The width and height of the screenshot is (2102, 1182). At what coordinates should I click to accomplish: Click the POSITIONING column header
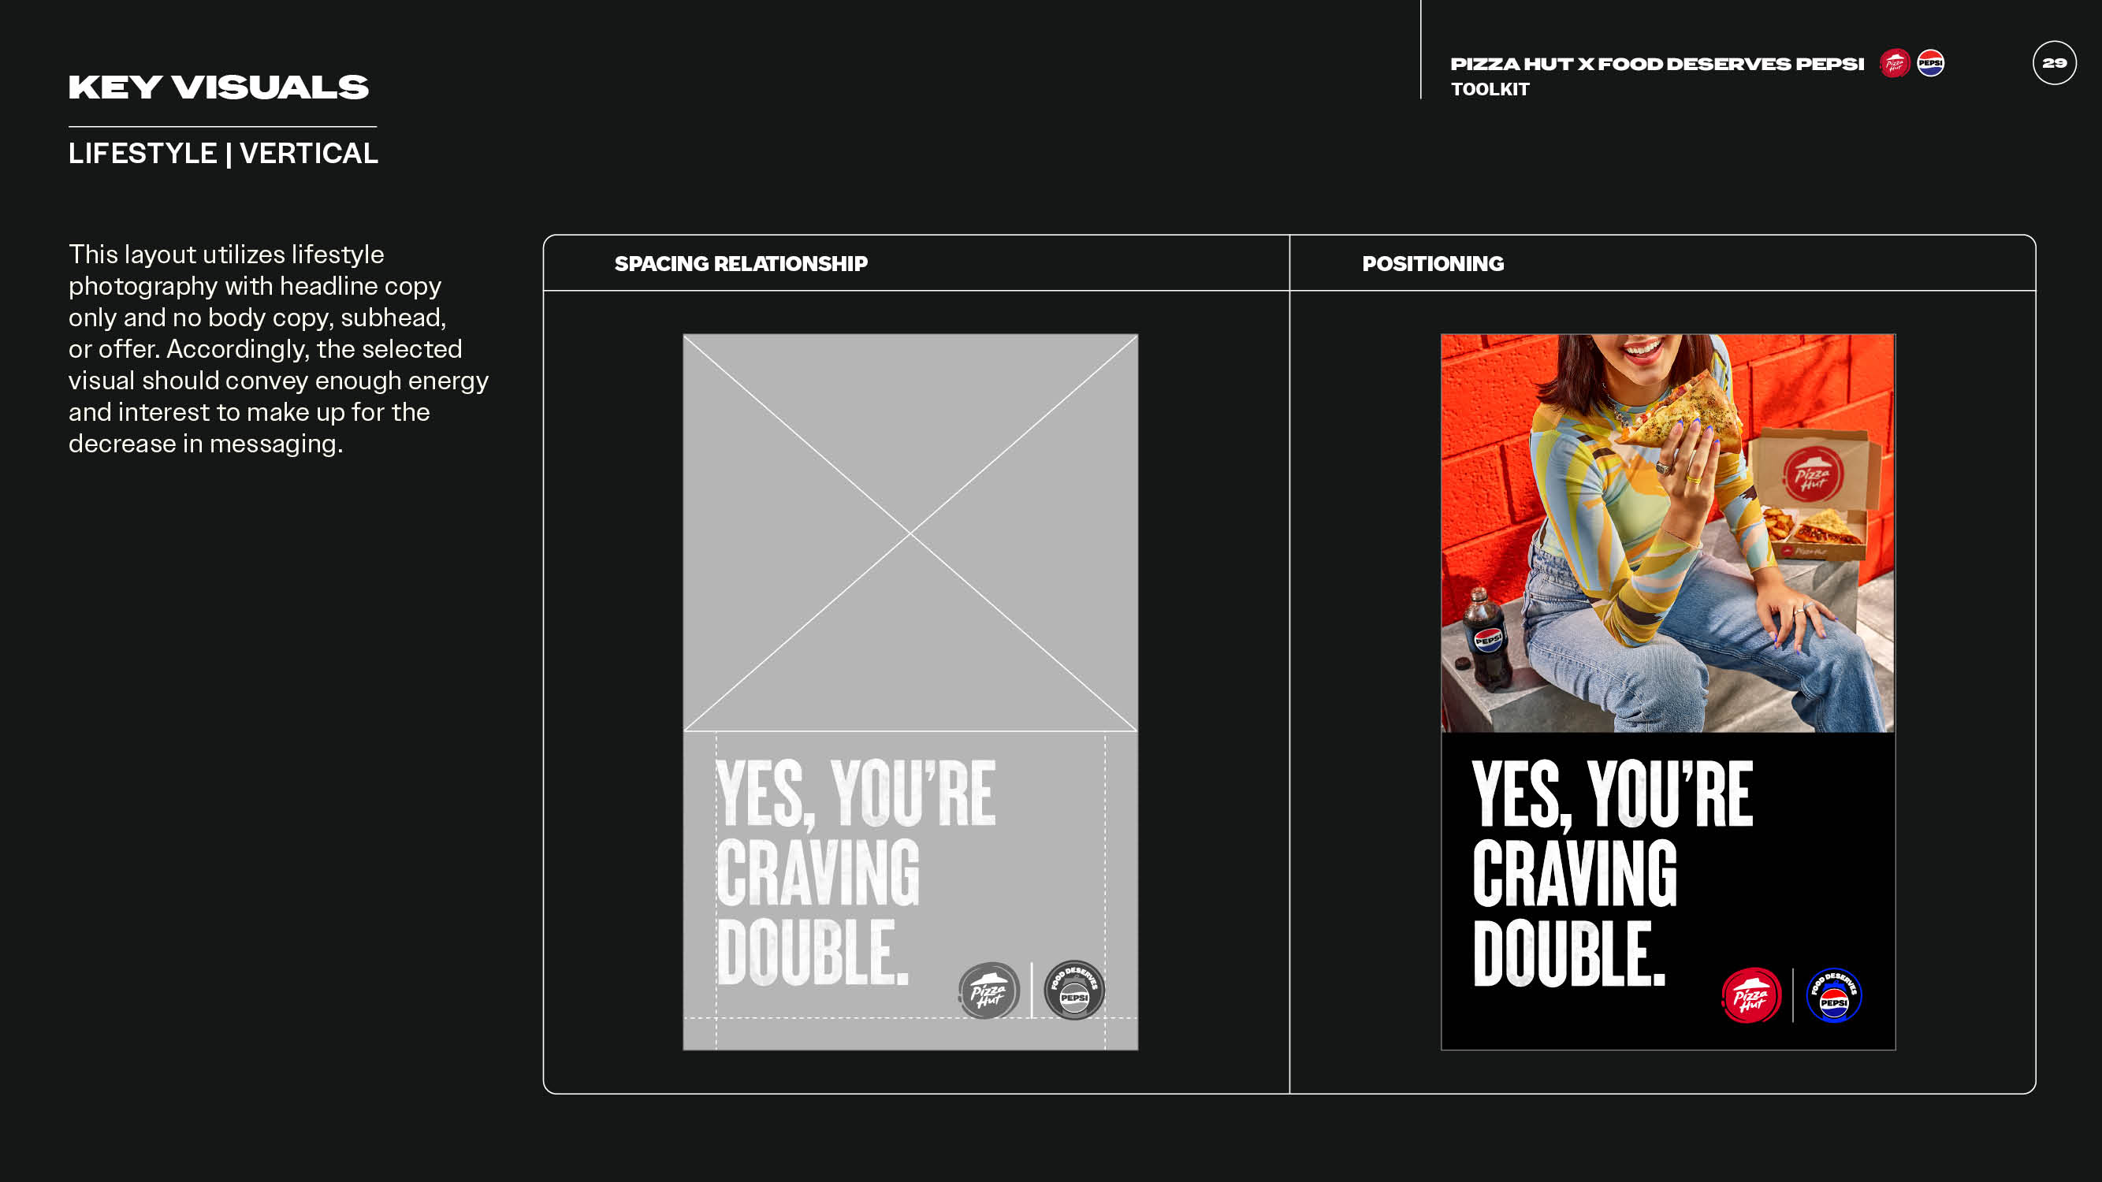[1433, 263]
